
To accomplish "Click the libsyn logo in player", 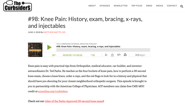I will tap(140, 55).
